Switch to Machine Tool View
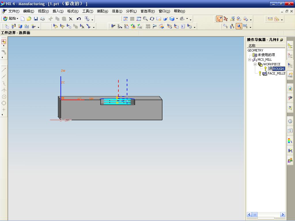295x221 pixels. (x=232, y=26)
